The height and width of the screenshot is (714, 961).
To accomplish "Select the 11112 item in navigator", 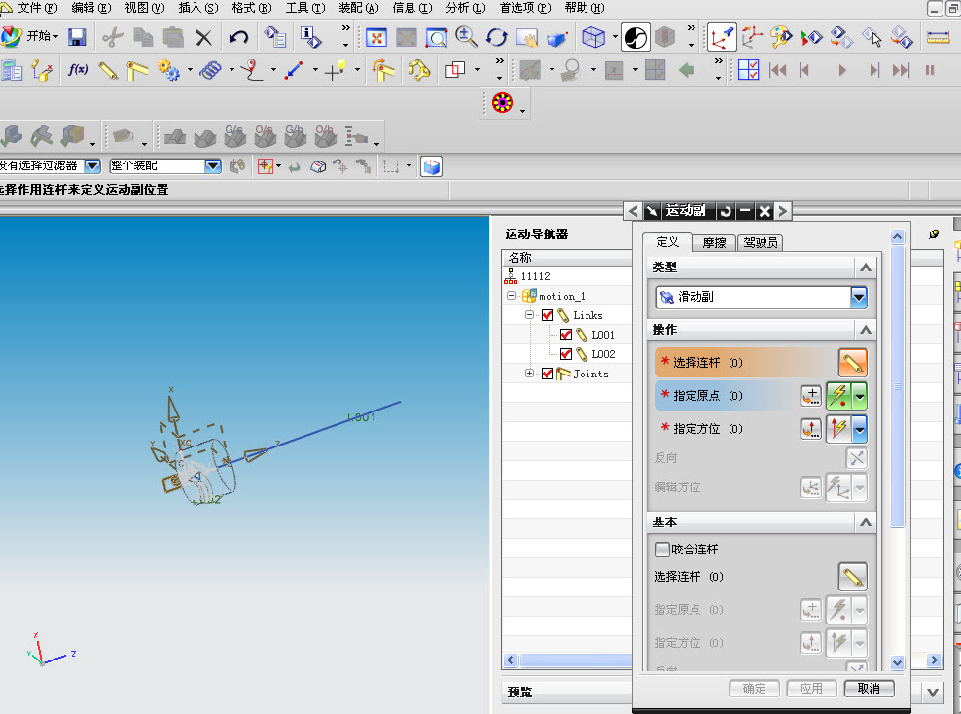I will click(535, 276).
